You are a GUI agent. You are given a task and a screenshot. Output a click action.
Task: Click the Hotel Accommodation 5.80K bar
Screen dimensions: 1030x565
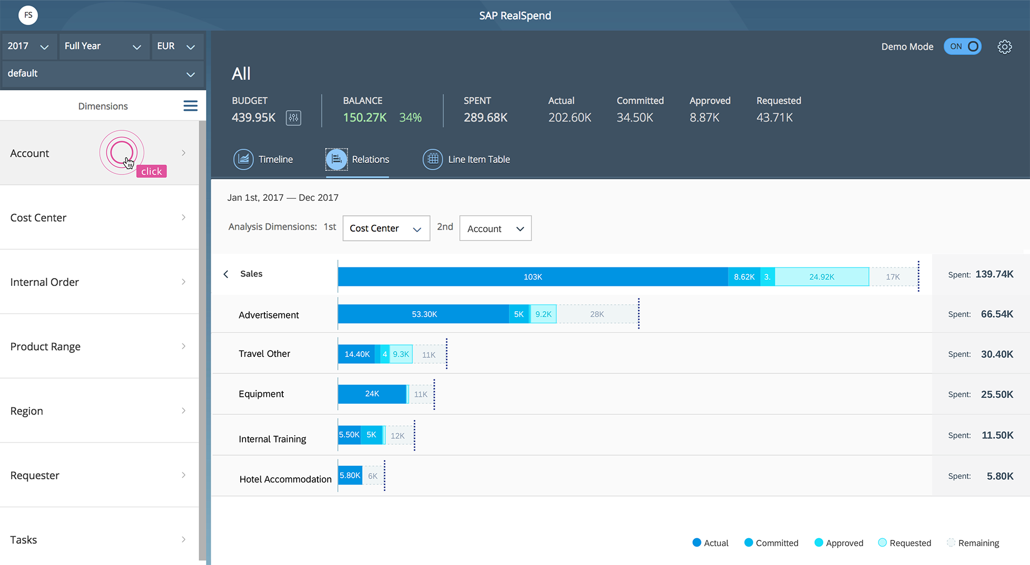350,475
